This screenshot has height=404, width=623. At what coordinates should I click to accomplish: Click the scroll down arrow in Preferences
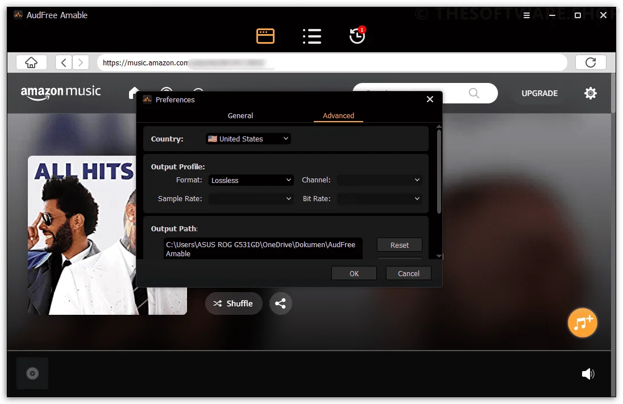coord(439,256)
